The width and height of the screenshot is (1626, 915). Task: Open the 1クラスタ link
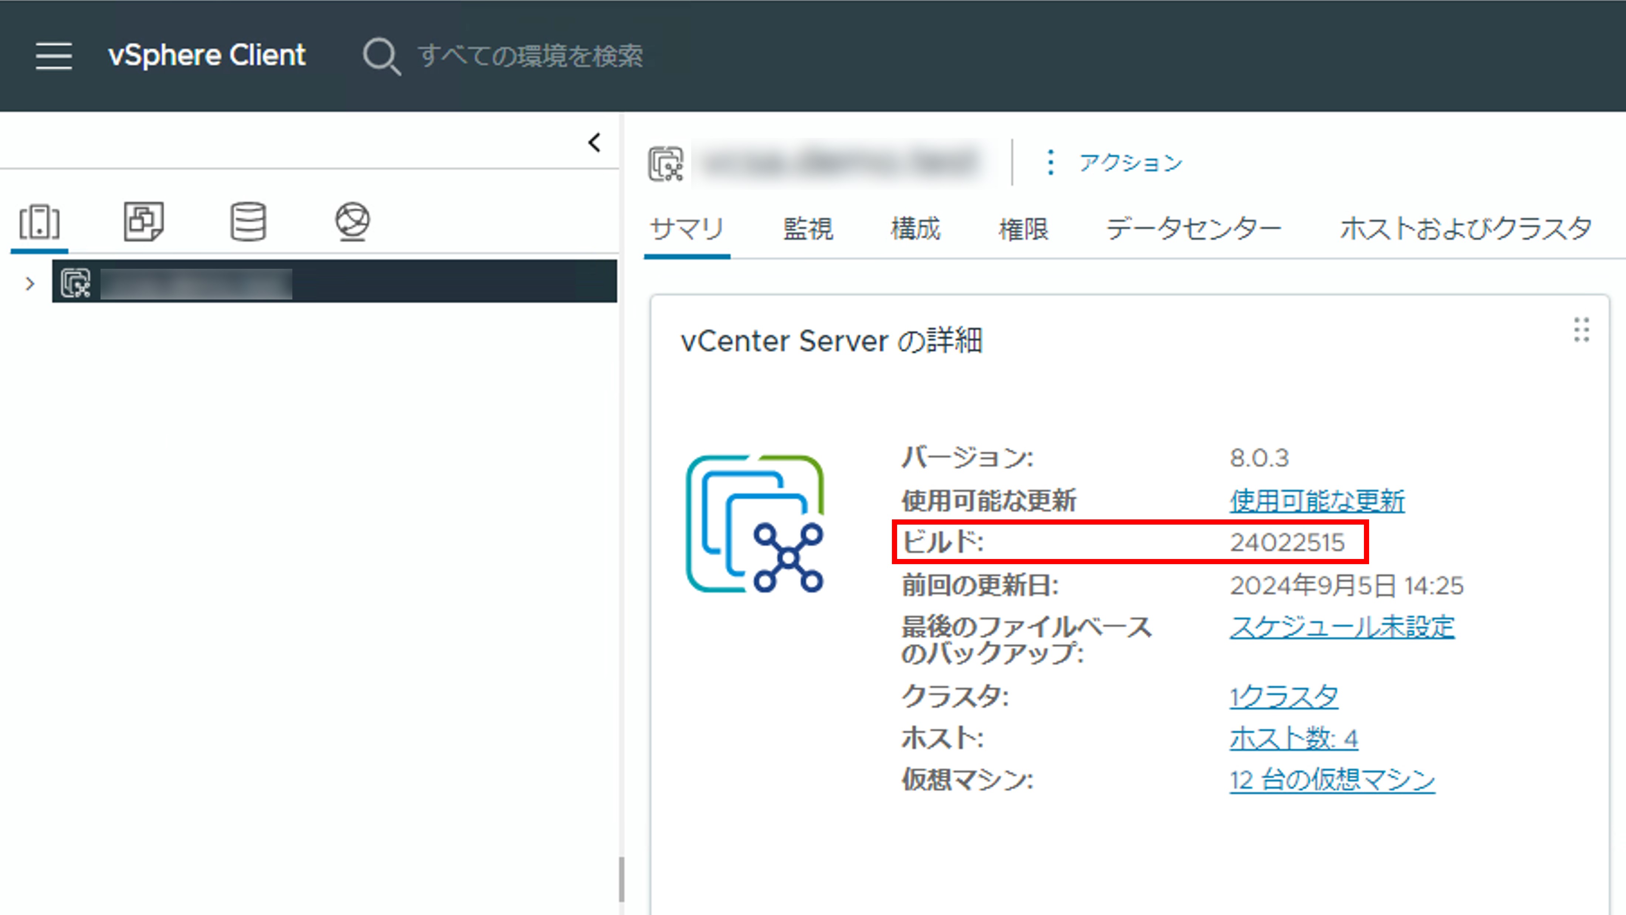pos(1284,697)
